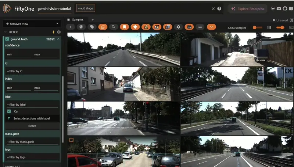Add a new panel with plus tab
294x167 pixels.
(93, 20)
